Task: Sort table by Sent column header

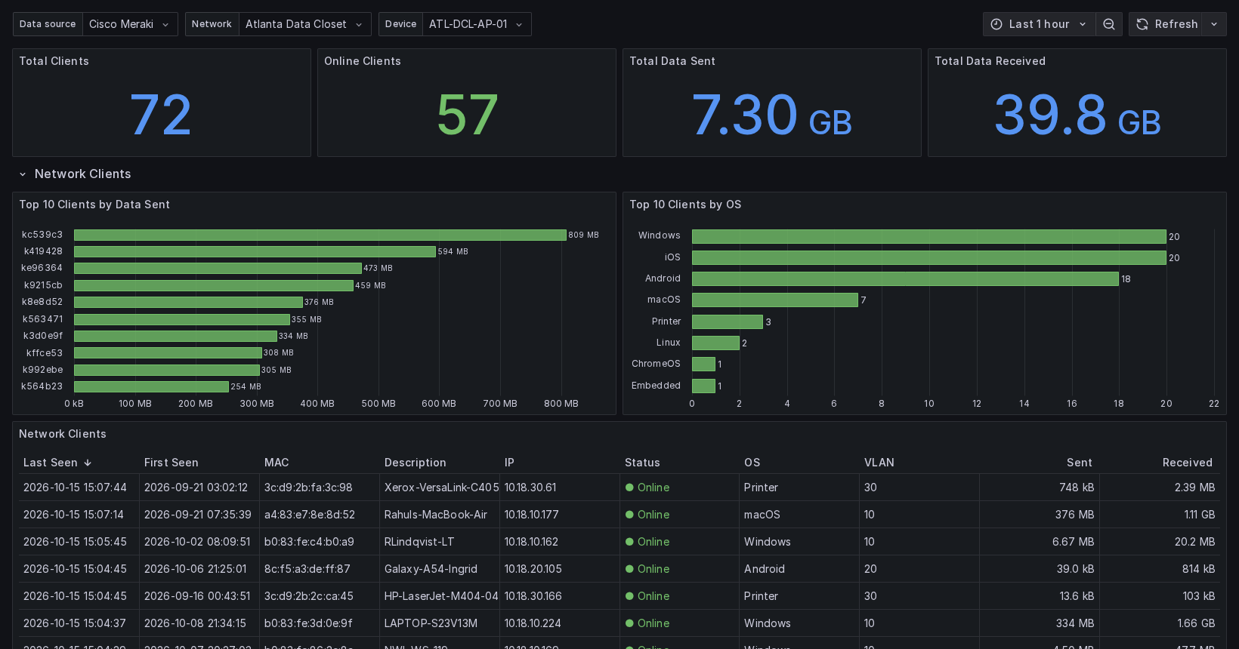Action: tap(1080, 463)
